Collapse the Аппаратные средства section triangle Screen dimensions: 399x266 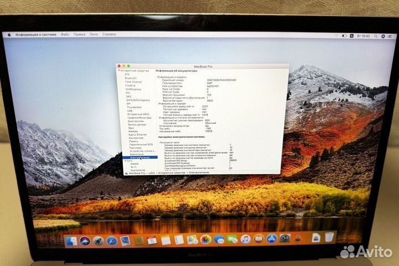point(119,71)
